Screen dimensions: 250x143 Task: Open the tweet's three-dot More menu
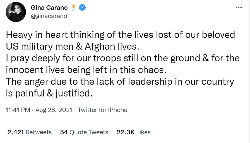coord(238,7)
